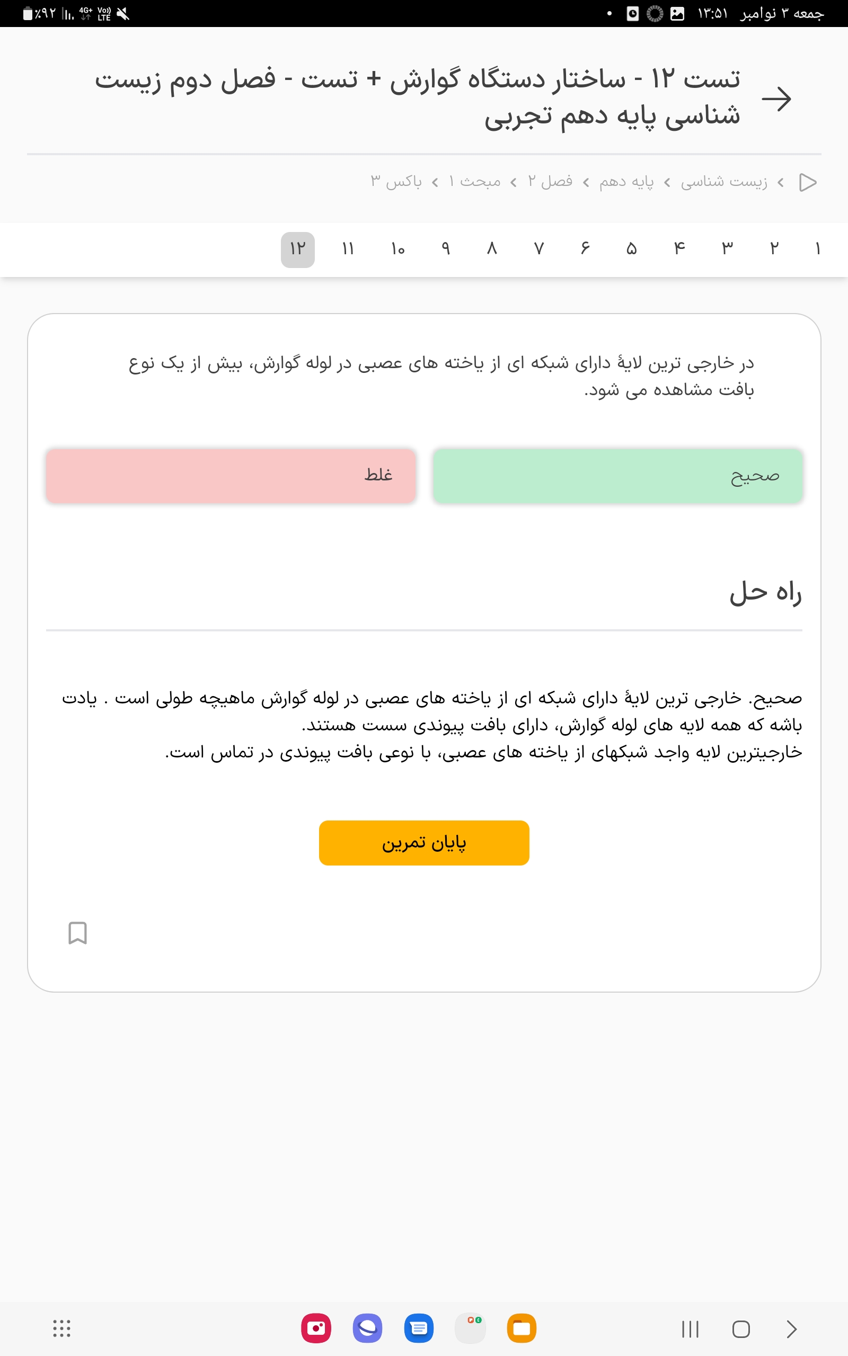The image size is (848, 1356).
Task: Open the مبحث ۱ breadcrumb level
Action: click(474, 182)
